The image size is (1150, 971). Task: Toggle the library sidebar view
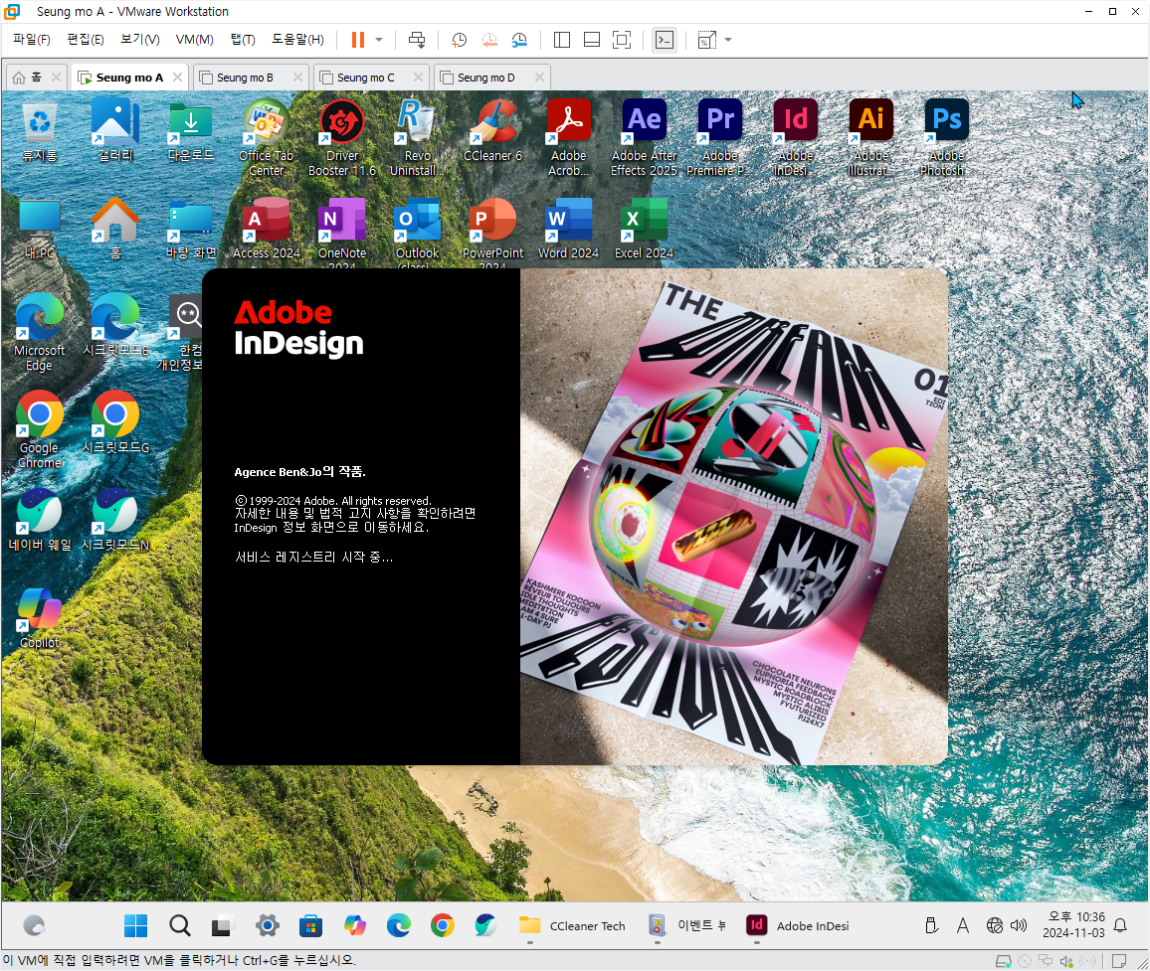(x=562, y=40)
